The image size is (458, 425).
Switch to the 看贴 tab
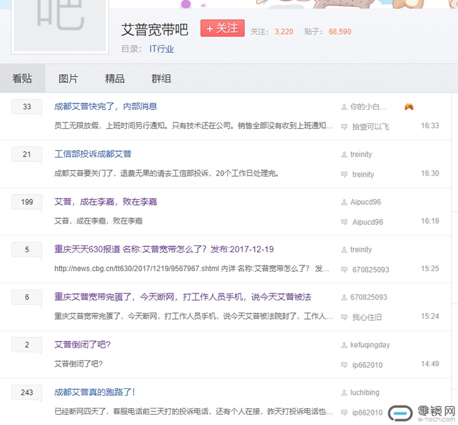pyautogui.click(x=22, y=78)
